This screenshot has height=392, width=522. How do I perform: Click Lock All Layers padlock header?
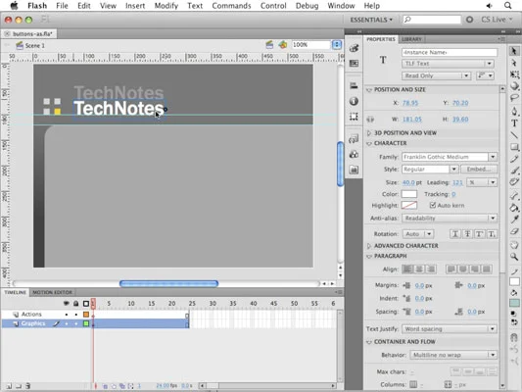point(76,304)
